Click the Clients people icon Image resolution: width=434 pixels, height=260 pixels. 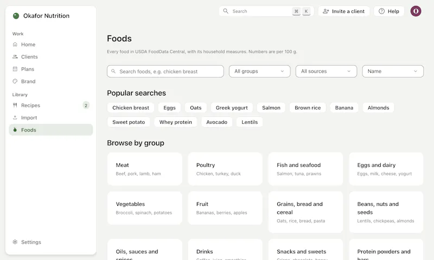click(x=15, y=57)
